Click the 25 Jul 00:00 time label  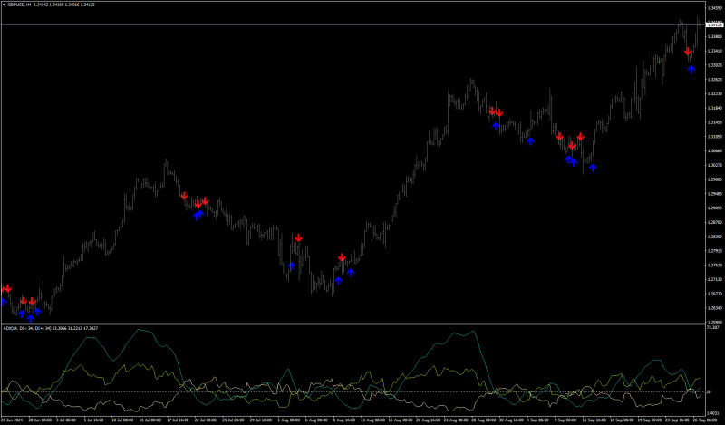tap(233, 420)
